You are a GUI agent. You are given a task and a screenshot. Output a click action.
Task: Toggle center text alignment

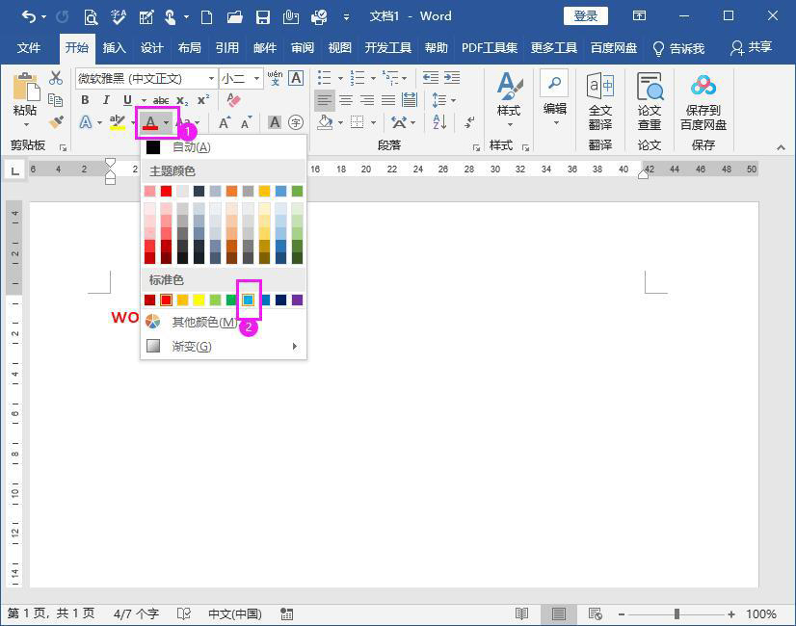[x=346, y=100]
